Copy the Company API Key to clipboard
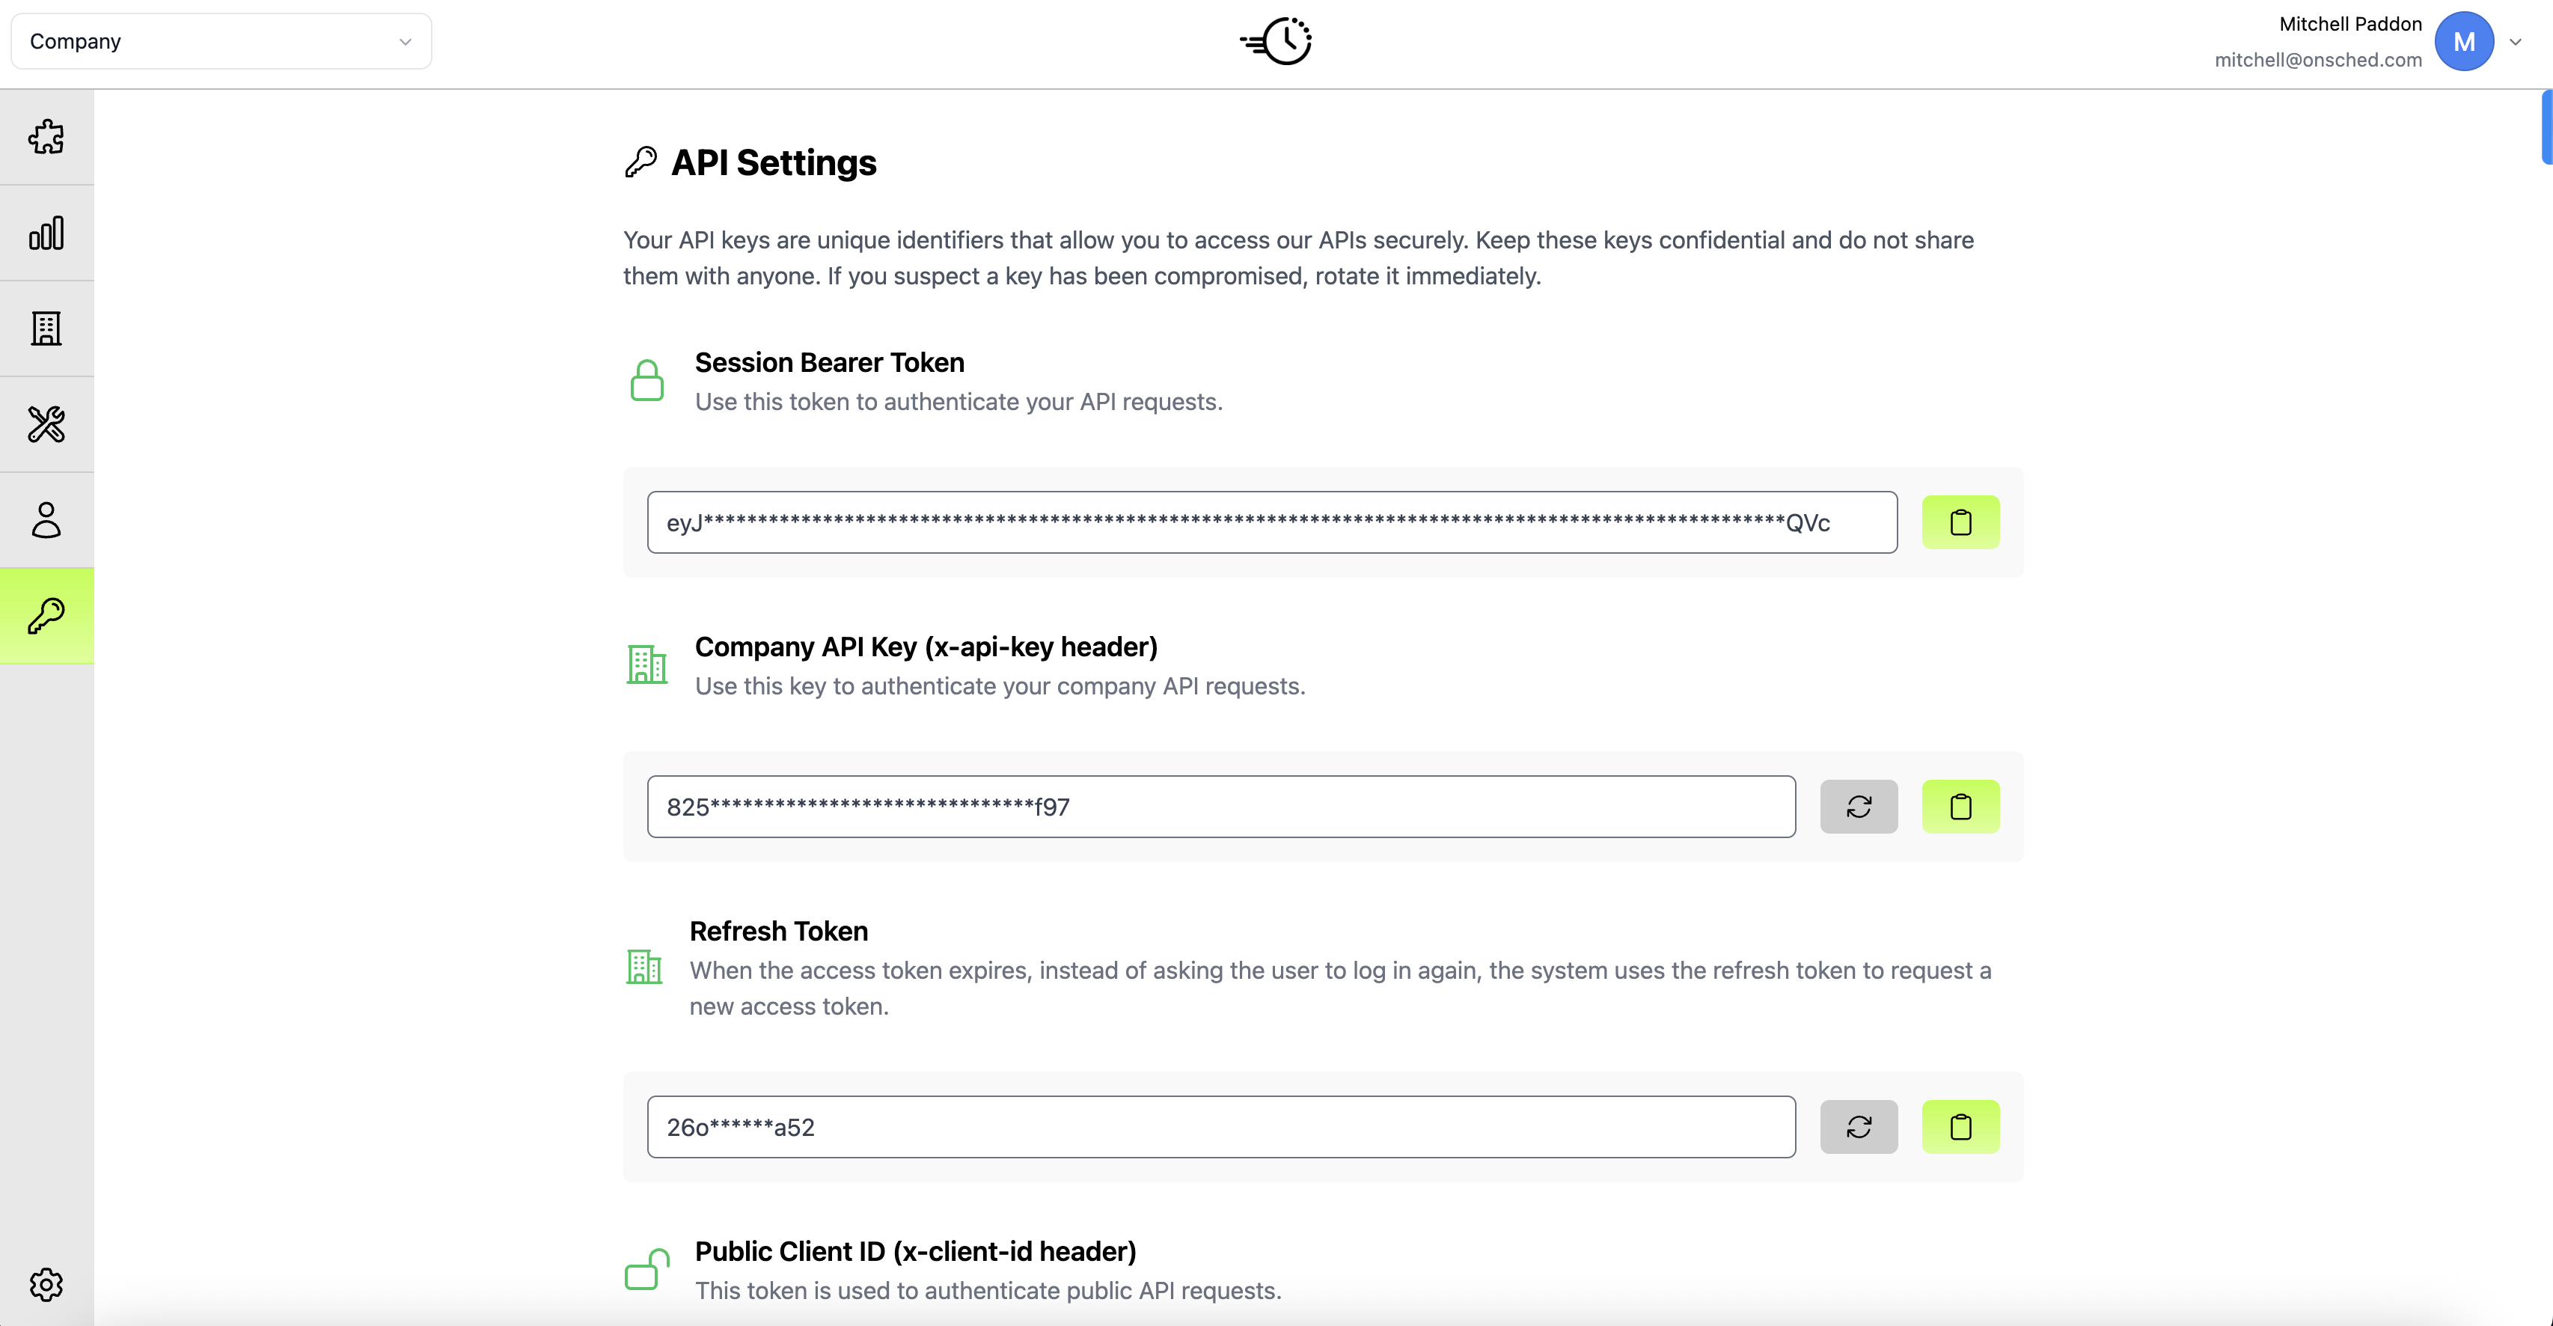Viewport: 2553px width, 1326px height. (1960, 807)
